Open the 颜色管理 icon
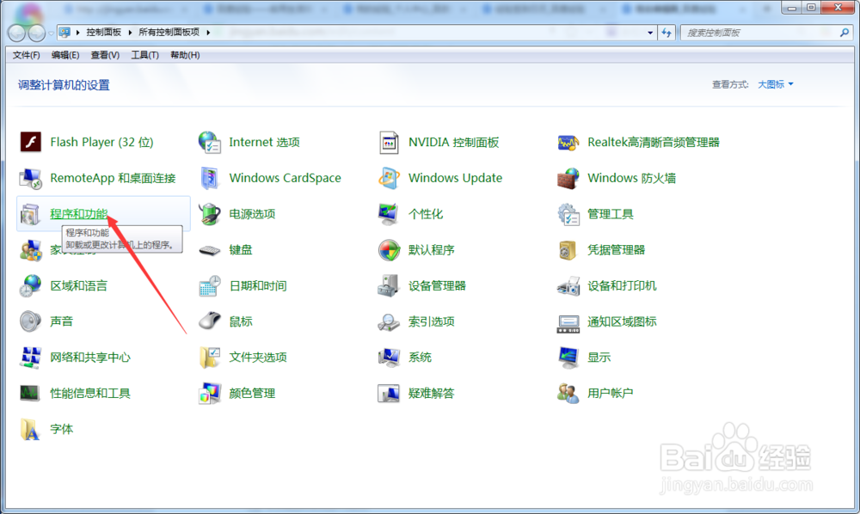Screen dimensions: 860x514 [x=210, y=393]
